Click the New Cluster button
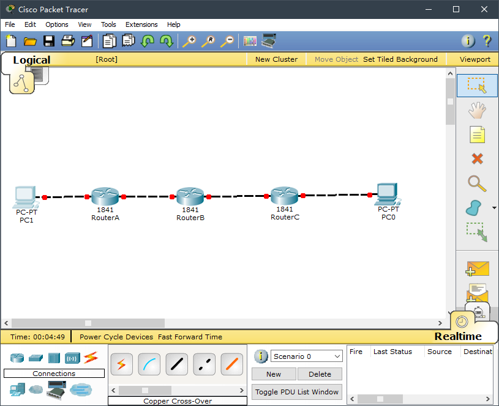 point(276,59)
